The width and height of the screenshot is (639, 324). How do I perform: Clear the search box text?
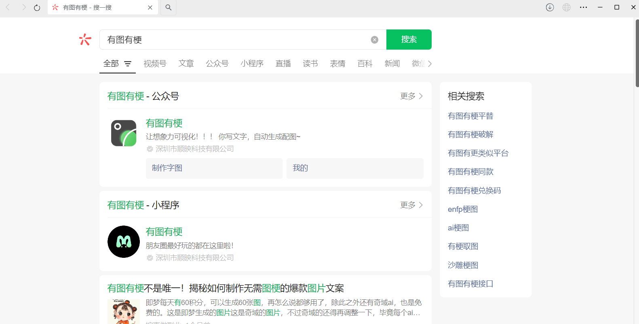(375, 40)
